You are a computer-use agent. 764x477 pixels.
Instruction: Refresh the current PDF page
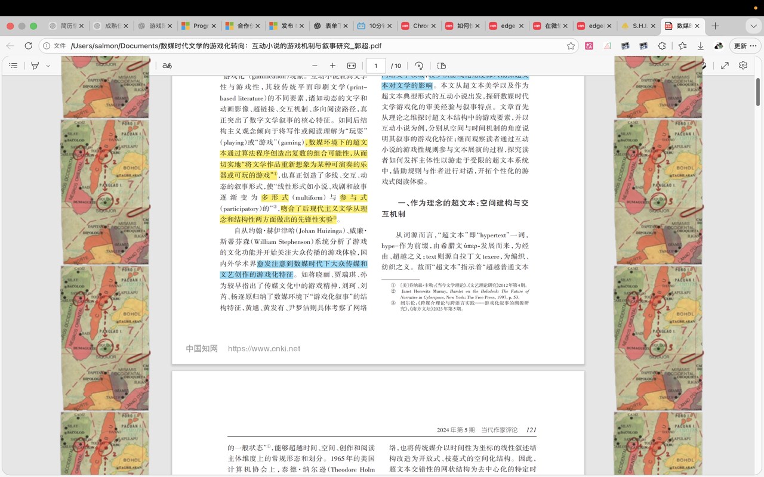(x=28, y=46)
